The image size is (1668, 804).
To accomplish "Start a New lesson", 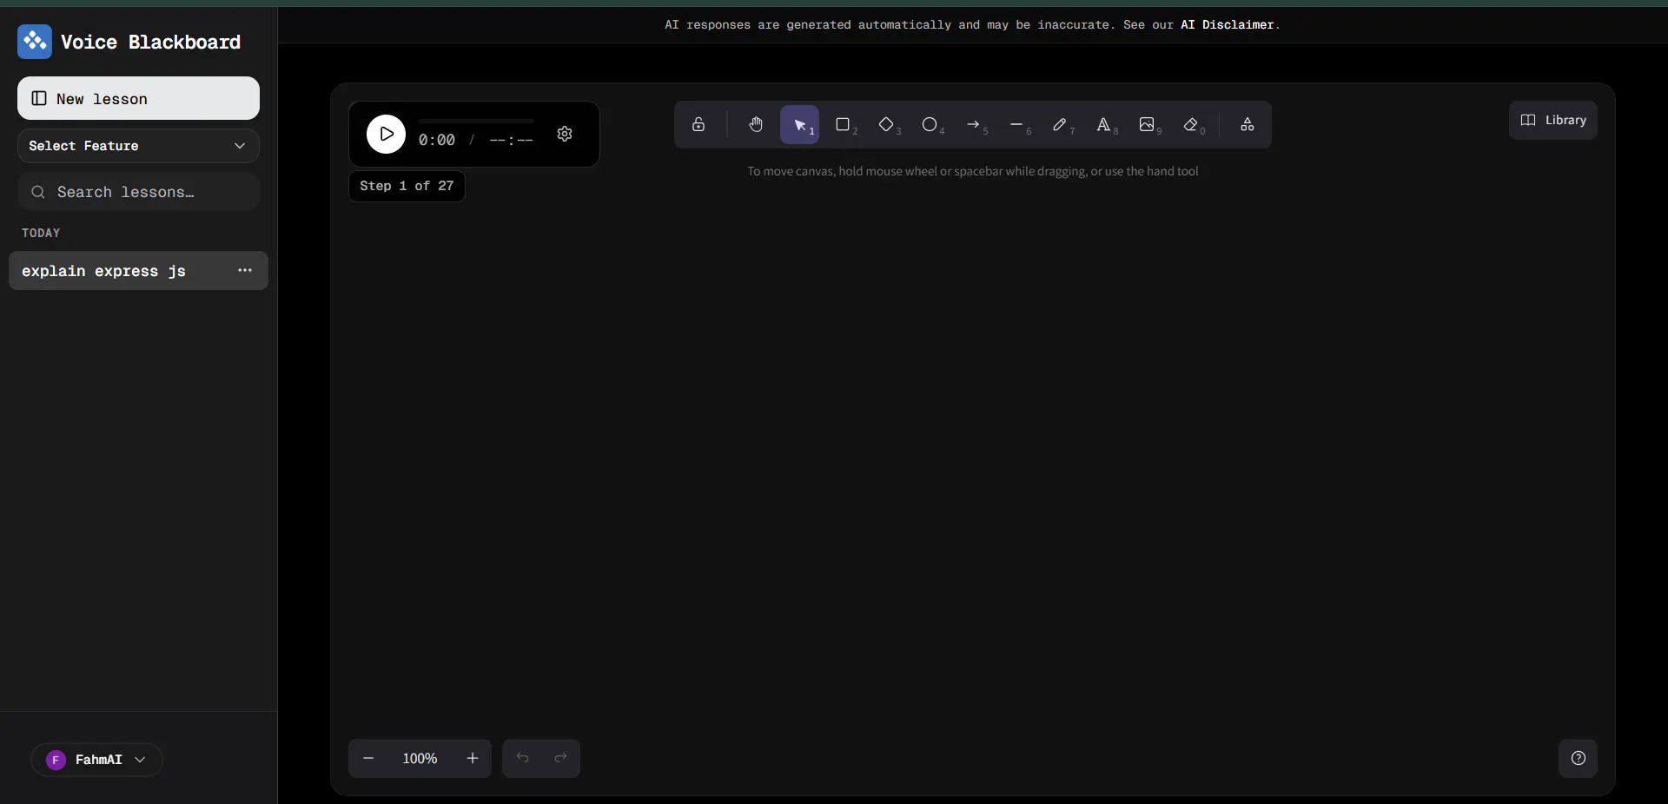I will click(138, 98).
